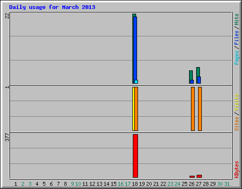Click the 'Daily usage for March 2013' title
The image size is (242, 189).
(52, 7)
